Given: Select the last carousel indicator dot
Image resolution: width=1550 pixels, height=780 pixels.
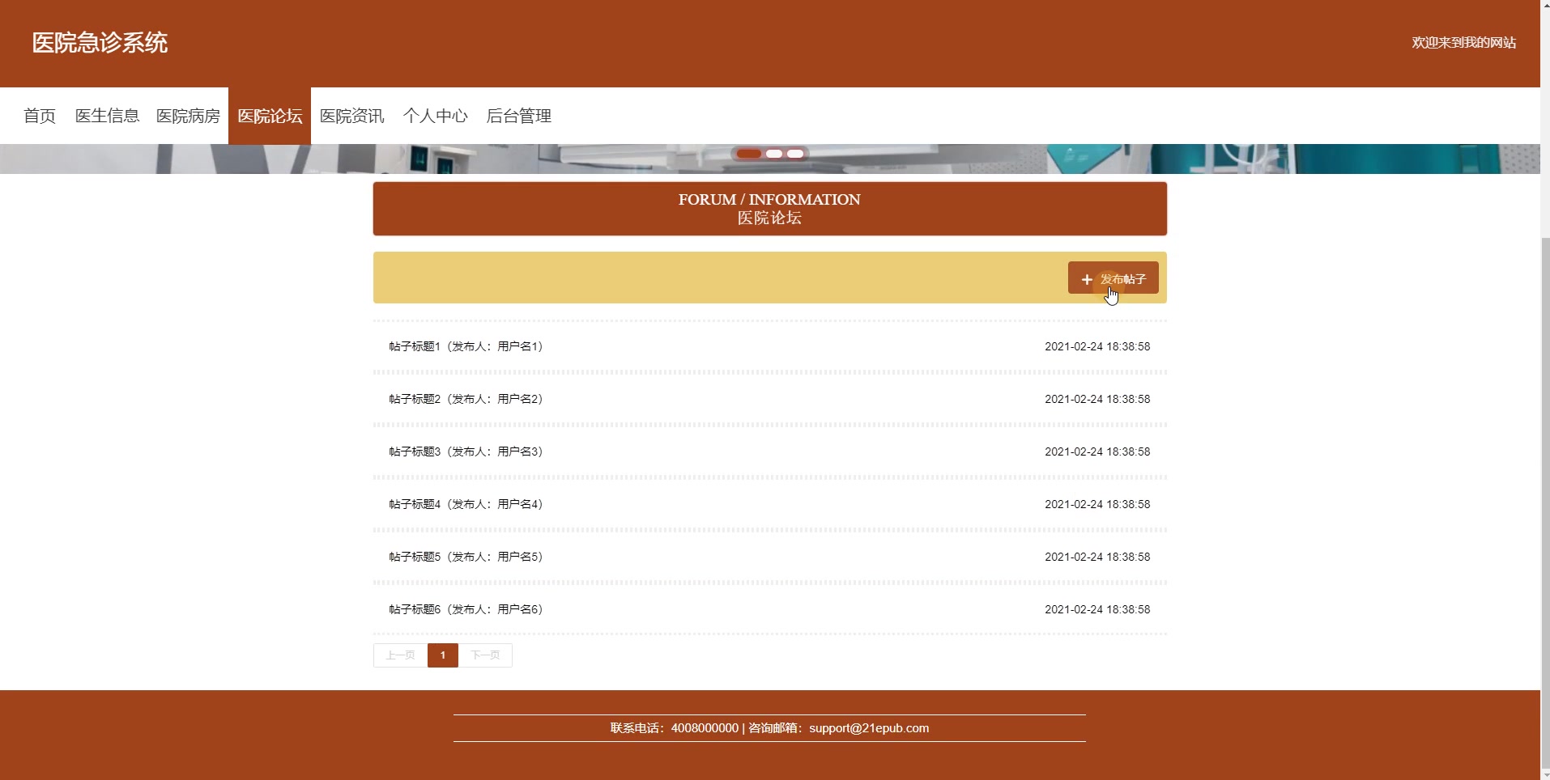Looking at the screenshot, I should [797, 154].
